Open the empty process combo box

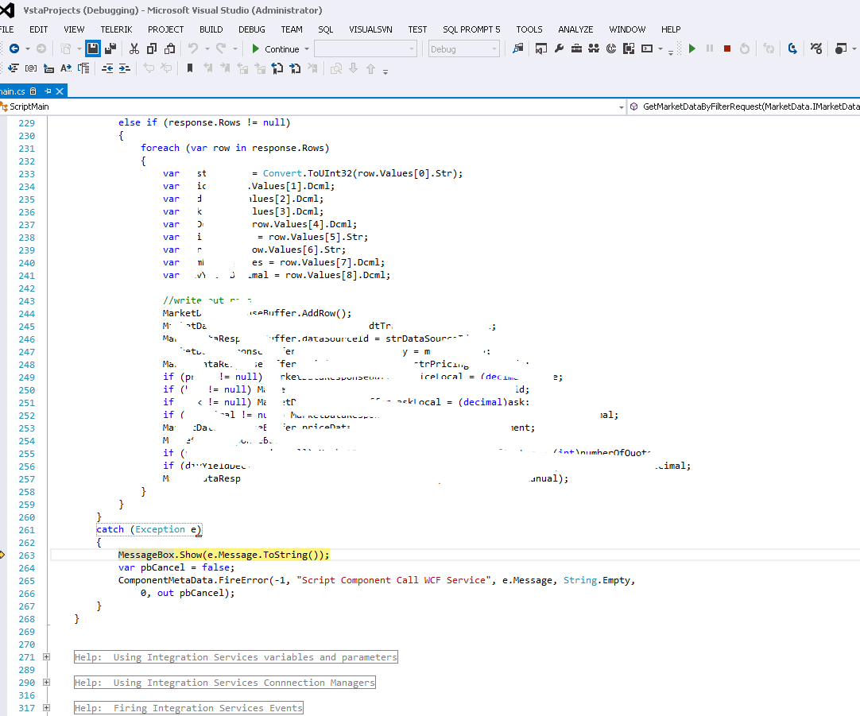click(x=366, y=48)
